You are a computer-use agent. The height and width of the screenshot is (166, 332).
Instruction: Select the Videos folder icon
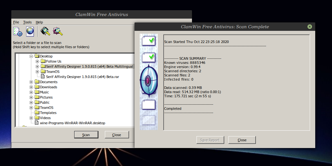[37, 118]
